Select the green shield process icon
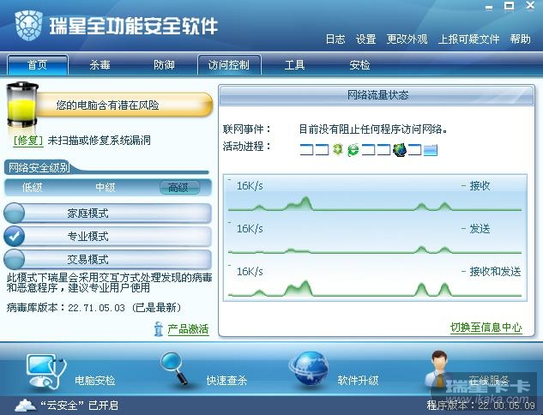 coord(338,149)
